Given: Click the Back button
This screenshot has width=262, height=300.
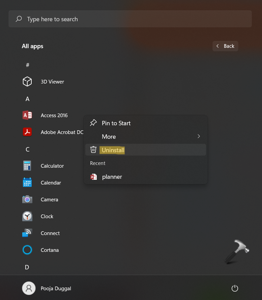Looking at the screenshot, I should [x=225, y=46].
